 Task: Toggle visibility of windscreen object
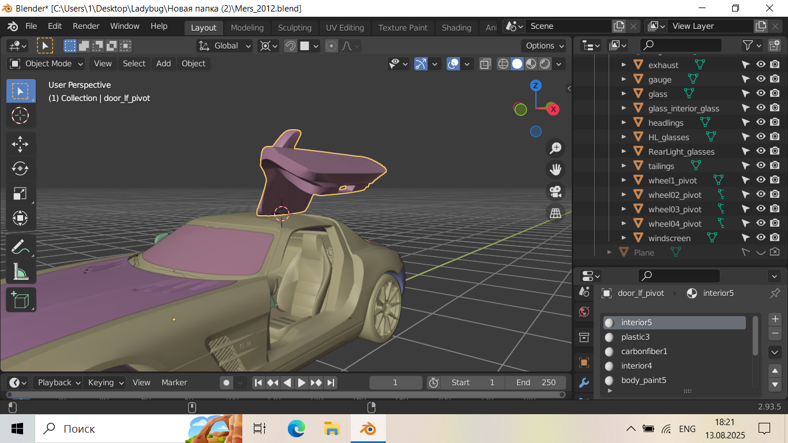pyautogui.click(x=761, y=238)
